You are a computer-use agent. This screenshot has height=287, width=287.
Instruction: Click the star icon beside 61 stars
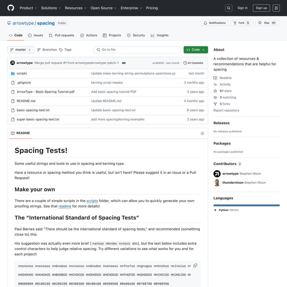coord(215,91)
